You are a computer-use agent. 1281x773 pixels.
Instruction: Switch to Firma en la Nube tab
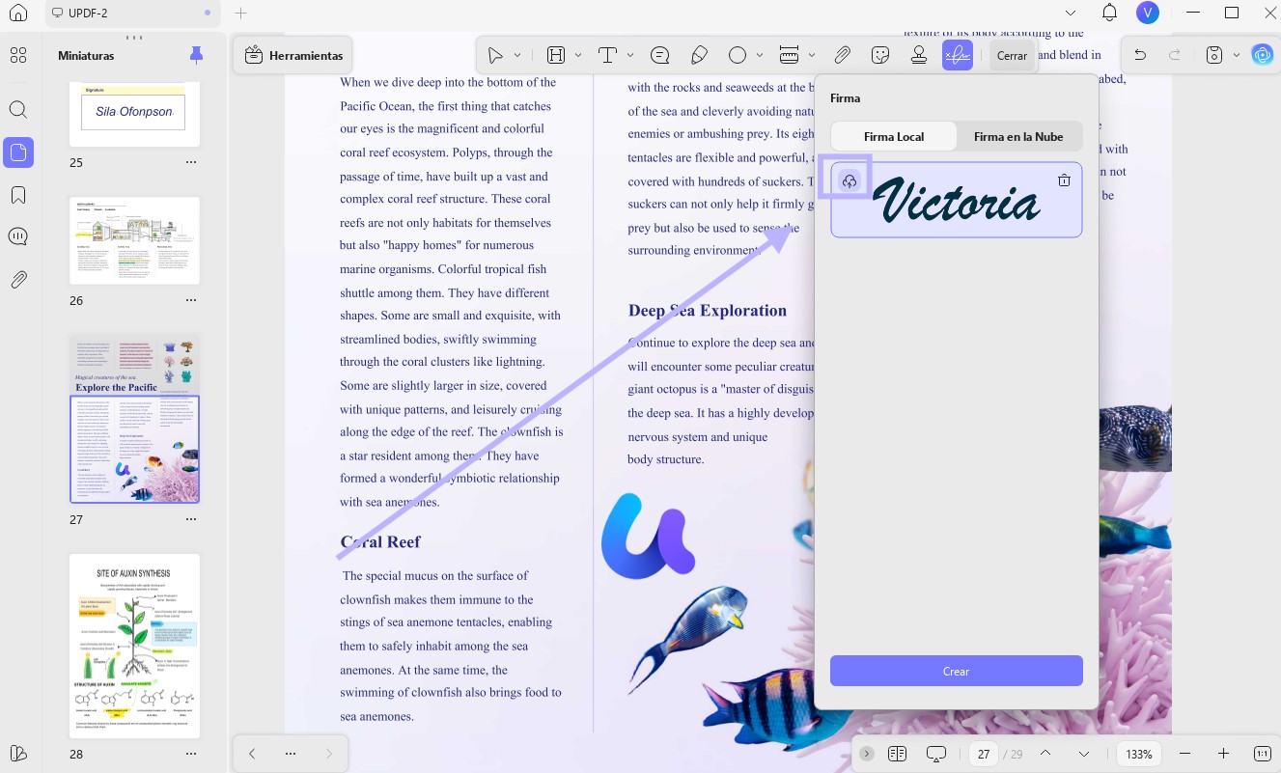coord(1018,136)
